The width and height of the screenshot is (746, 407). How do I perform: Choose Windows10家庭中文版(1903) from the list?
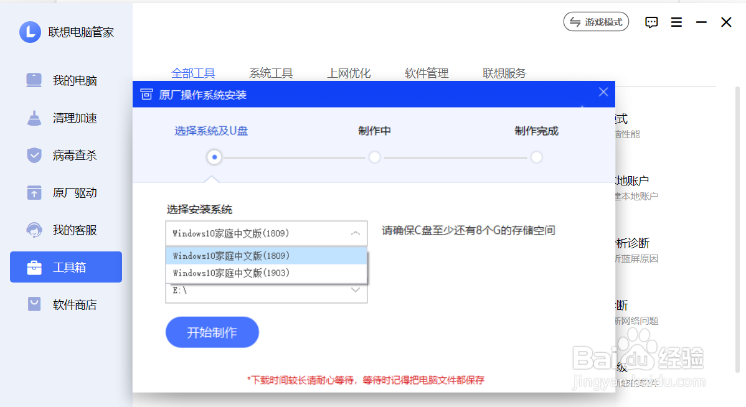(x=267, y=273)
